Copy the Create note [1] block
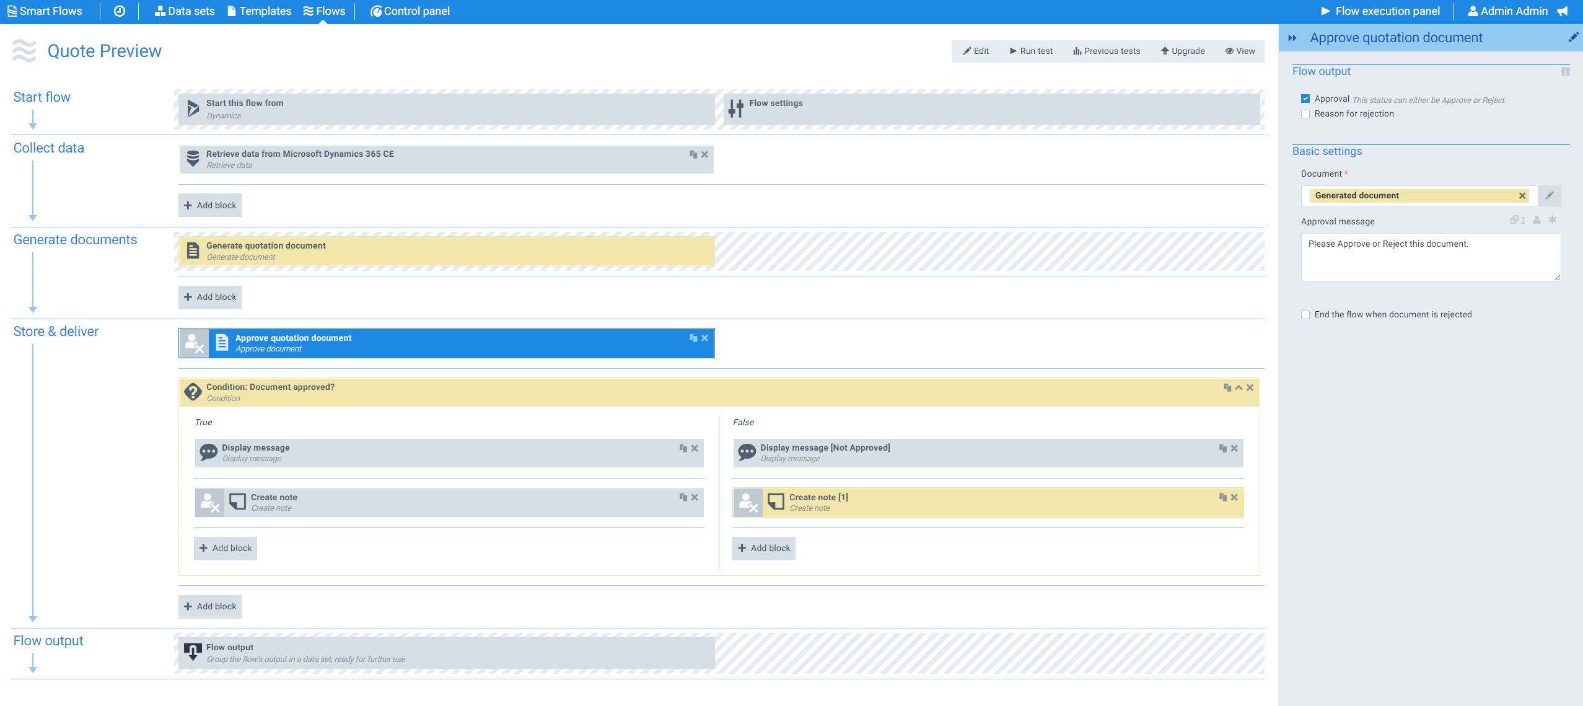The image size is (1583, 706). coord(1222,497)
